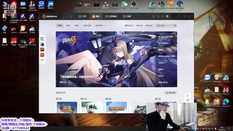This screenshot has width=233, height=131.
Task: Refresh the WeGame store page
Action: click(71, 16)
